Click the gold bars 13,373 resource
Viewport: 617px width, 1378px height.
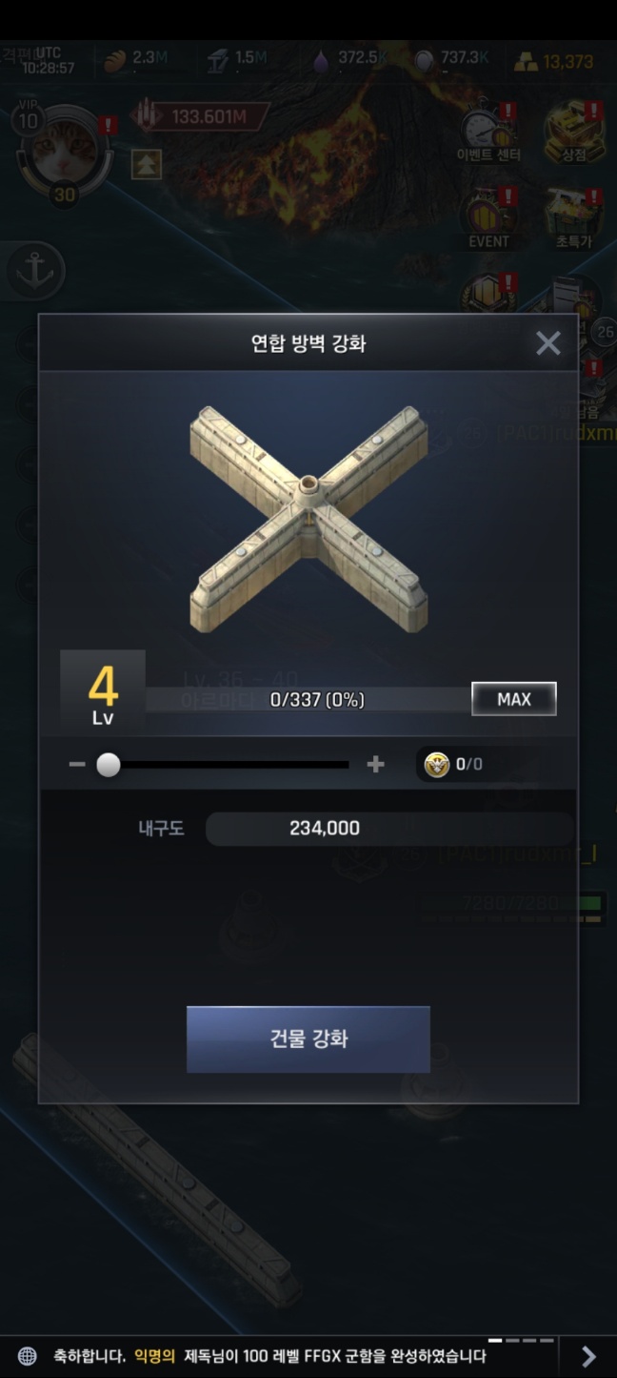coord(553,62)
